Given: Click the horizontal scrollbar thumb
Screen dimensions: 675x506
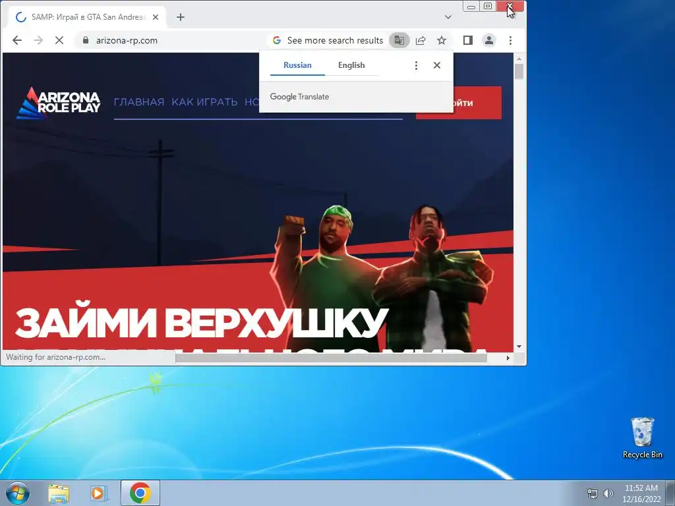Looking at the screenshot, I should tap(331, 358).
